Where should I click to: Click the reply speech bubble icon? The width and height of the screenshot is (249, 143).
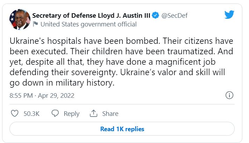(55, 113)
